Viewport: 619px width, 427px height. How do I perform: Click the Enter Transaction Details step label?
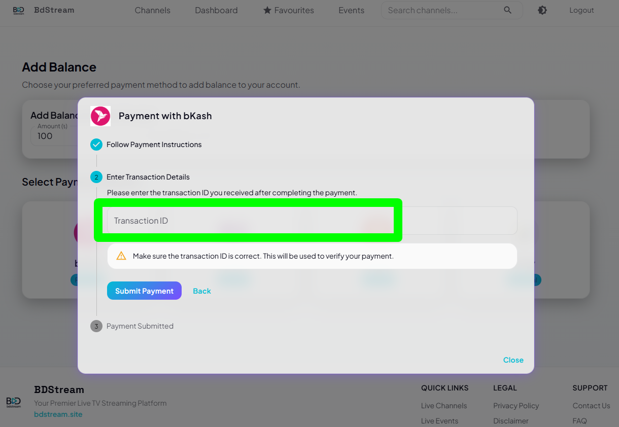coord(148,177)
